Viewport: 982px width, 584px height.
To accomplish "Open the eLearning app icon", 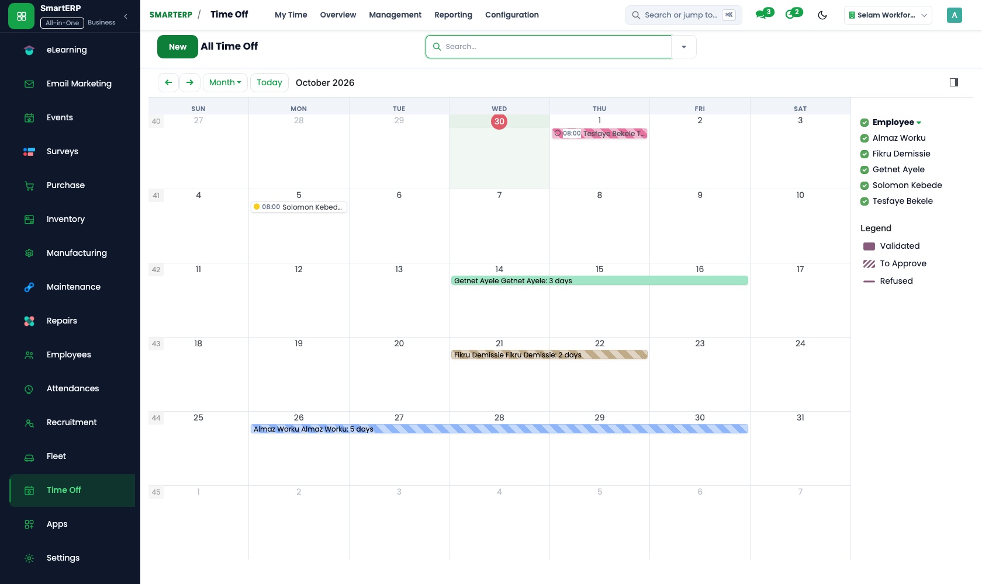I will (x=29, y=50).
